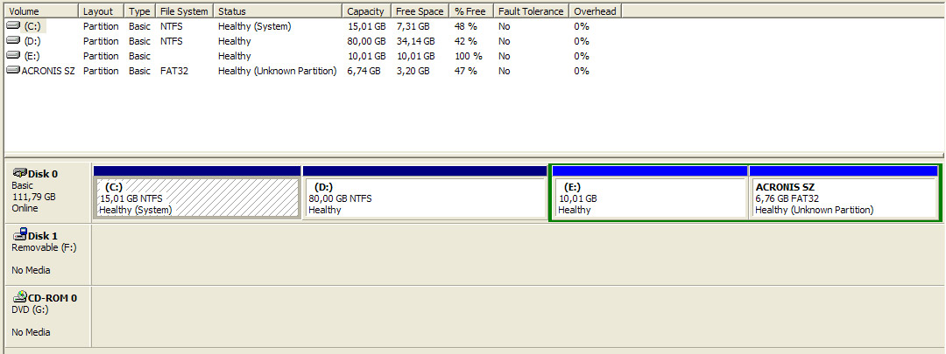Screen dimensions: 946x354
Task: Click the Disk 1 removable drive icon
Action: pos(20,234)
